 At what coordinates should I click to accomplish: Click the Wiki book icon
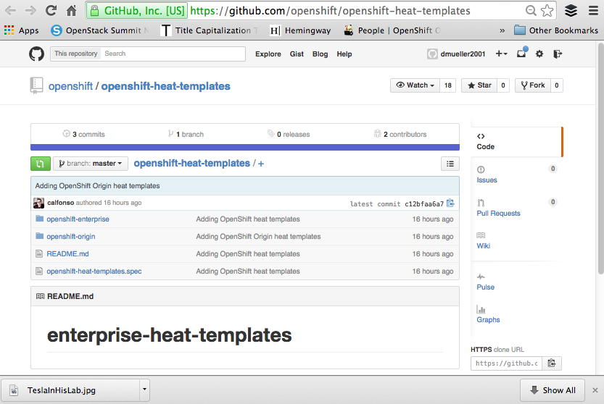481,235
